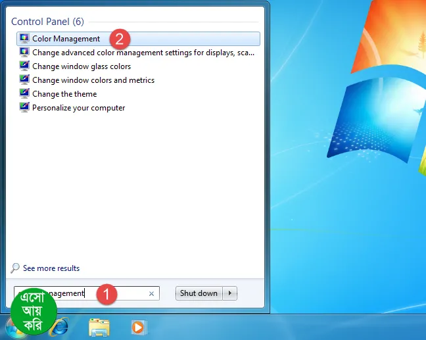The width and height of the screenshot is (426, 340).
Task: Click icon beside Change advanced color management settings
Action: (24, 53)
